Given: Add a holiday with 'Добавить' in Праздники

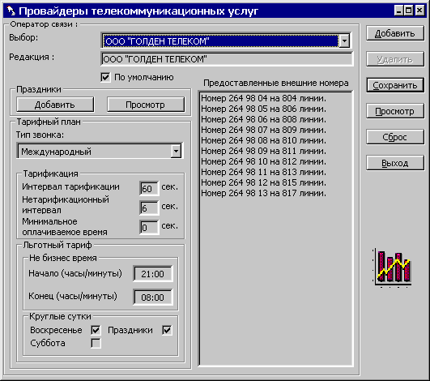Looking at the screenshot, I should tap(55, 105).
